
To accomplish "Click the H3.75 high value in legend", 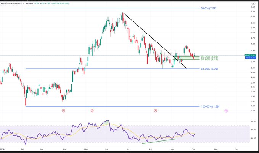I will [x=42, y=3].
